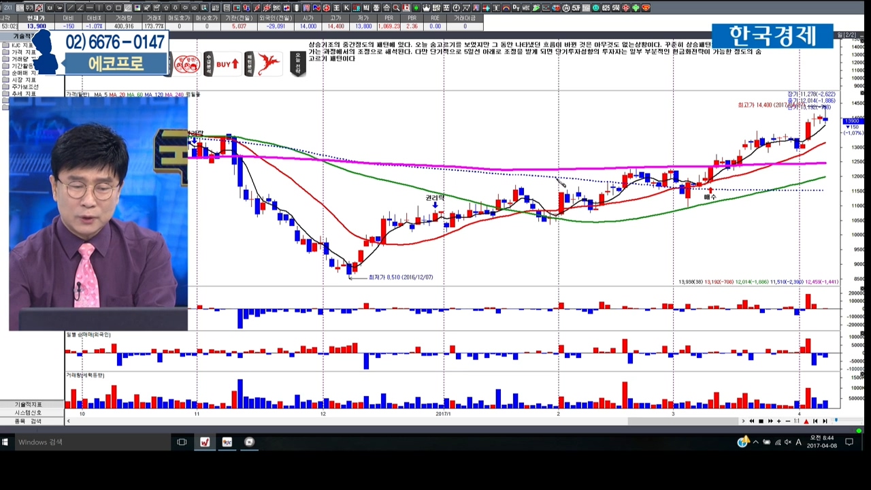Switch to the '시스템신호' tab
Screen dimensions: 871x490
click(29, 412)
